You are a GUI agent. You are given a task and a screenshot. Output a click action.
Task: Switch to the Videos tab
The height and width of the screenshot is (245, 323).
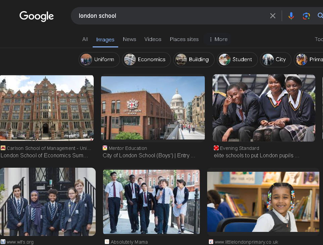click(153, 39)
